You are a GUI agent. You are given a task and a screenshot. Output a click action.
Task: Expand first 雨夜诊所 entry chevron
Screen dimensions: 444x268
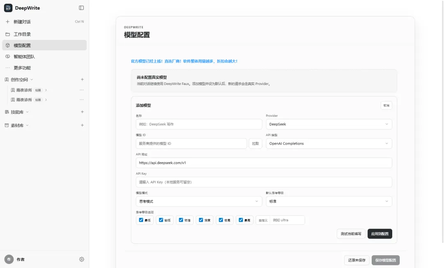coord(46,90)
